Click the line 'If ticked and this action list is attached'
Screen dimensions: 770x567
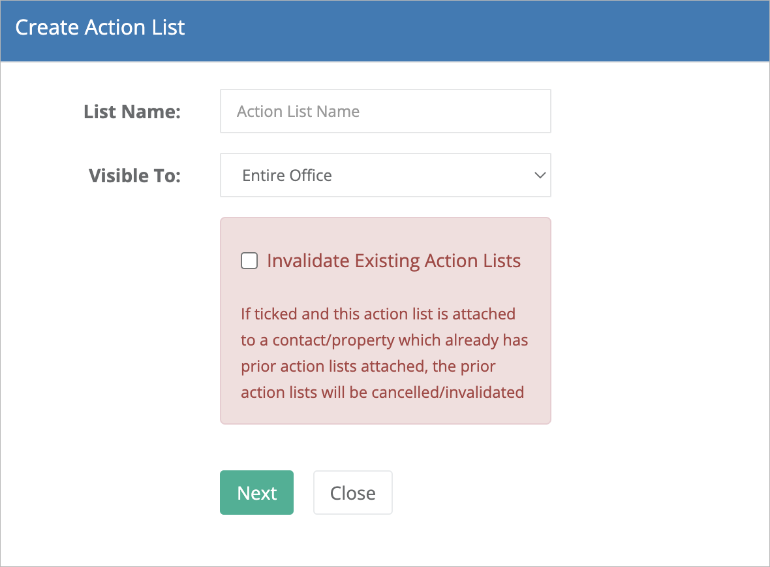click(x=378, y=314)
